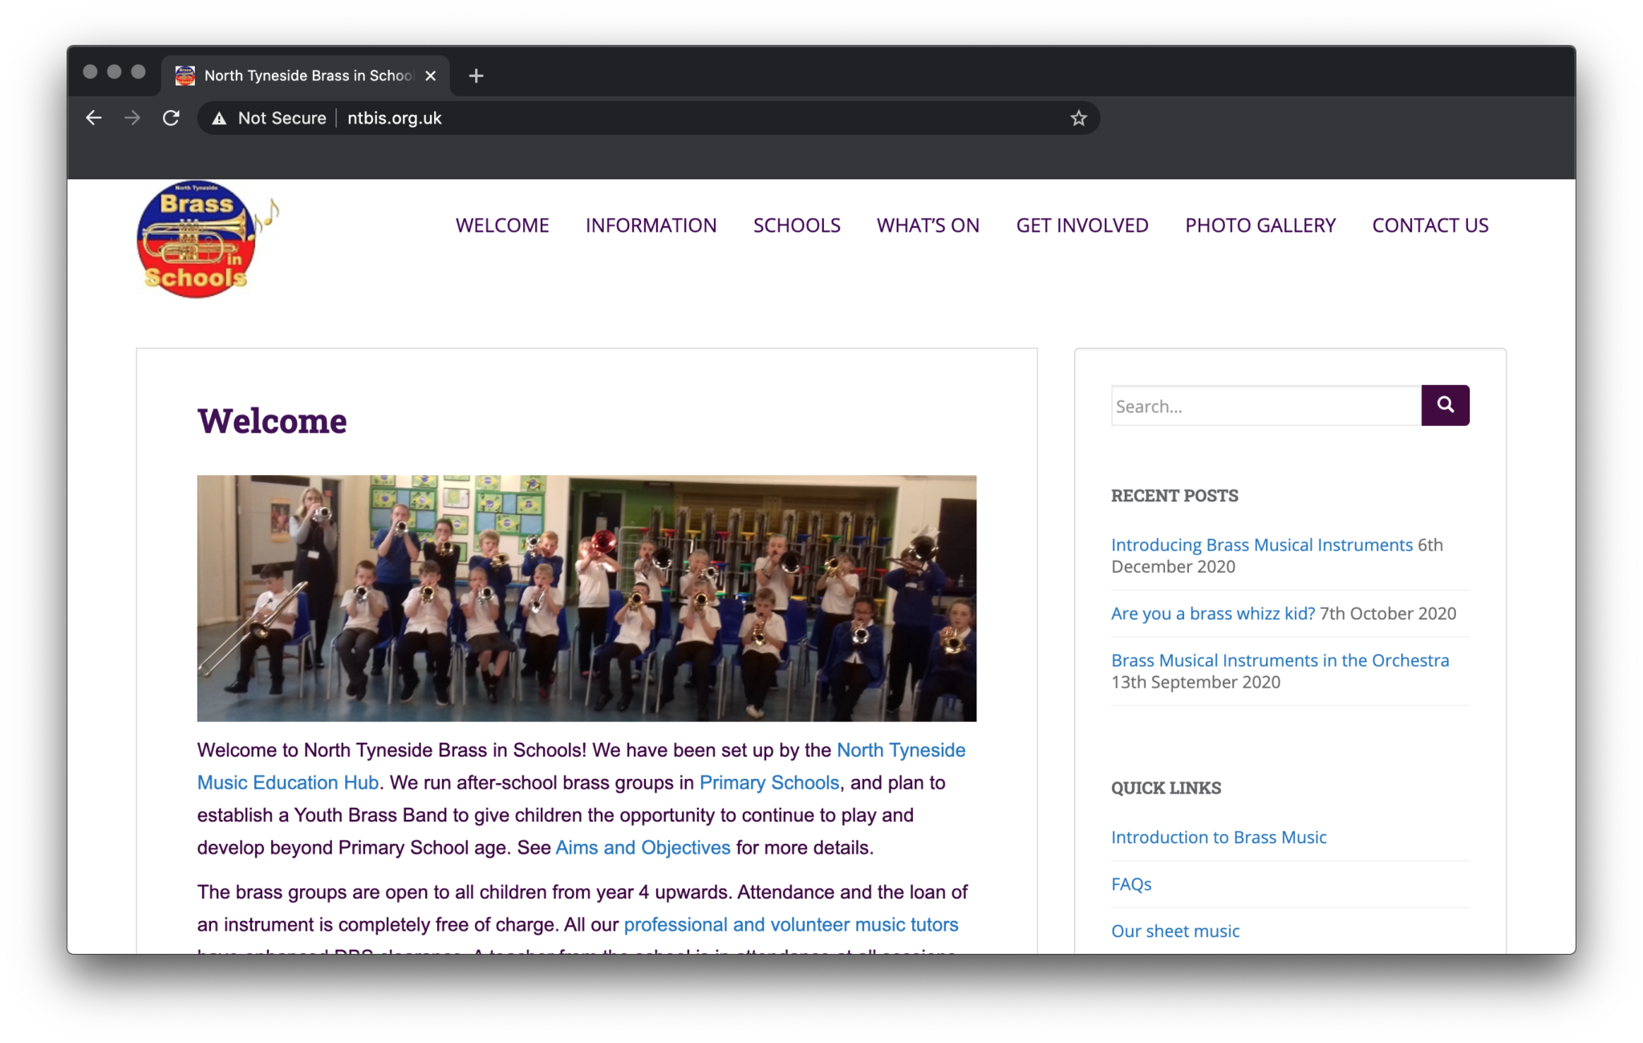This screenshot has width=1643, height=1043.
Task: Open the WELCOME menu item
Action: [x=502, y=225]
